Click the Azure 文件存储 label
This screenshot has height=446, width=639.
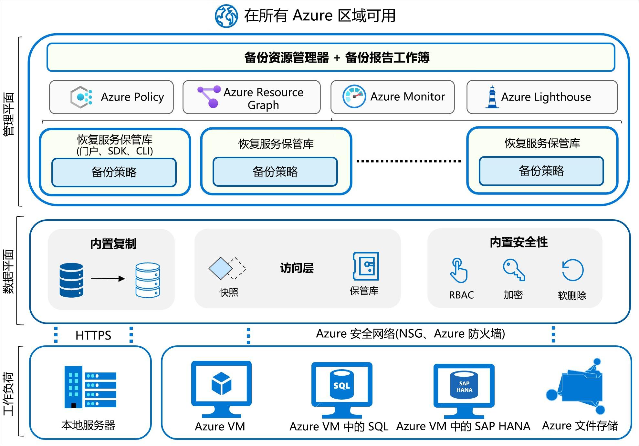580,426
